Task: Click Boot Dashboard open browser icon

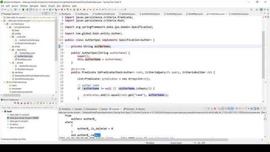Action: [25, 103]
